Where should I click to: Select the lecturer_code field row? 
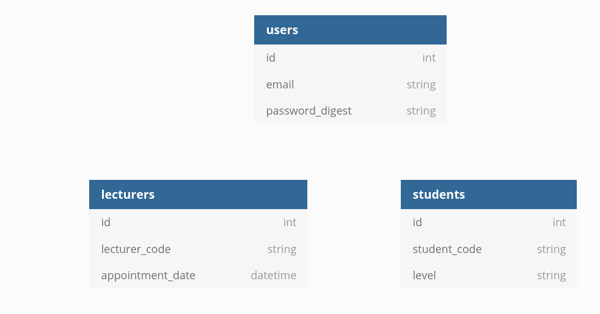coord(198,249)
